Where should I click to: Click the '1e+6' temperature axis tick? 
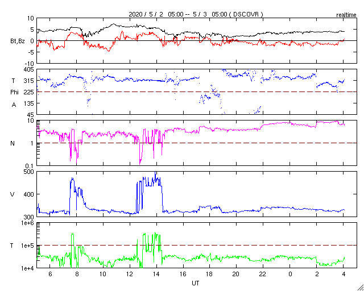pos(28,223)
